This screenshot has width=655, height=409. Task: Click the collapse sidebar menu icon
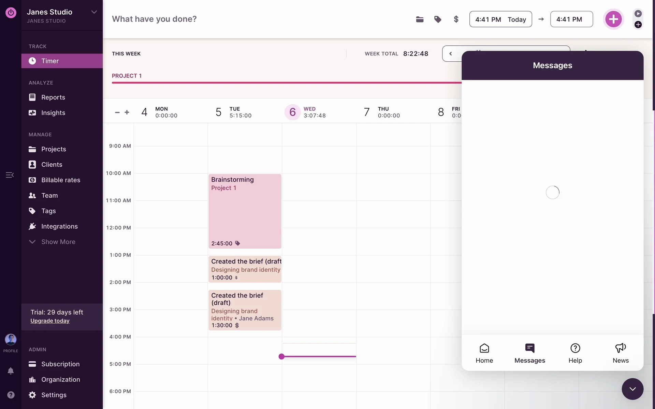tap(10, 175)
